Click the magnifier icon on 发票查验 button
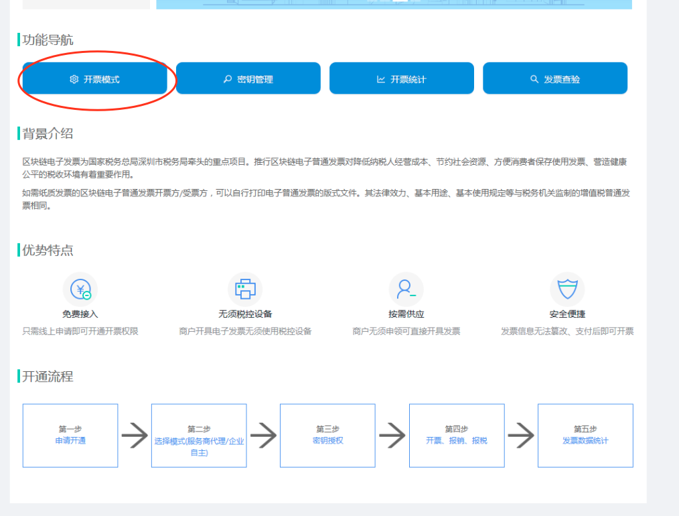Screen dimensions: 679x516 (534, 79)
